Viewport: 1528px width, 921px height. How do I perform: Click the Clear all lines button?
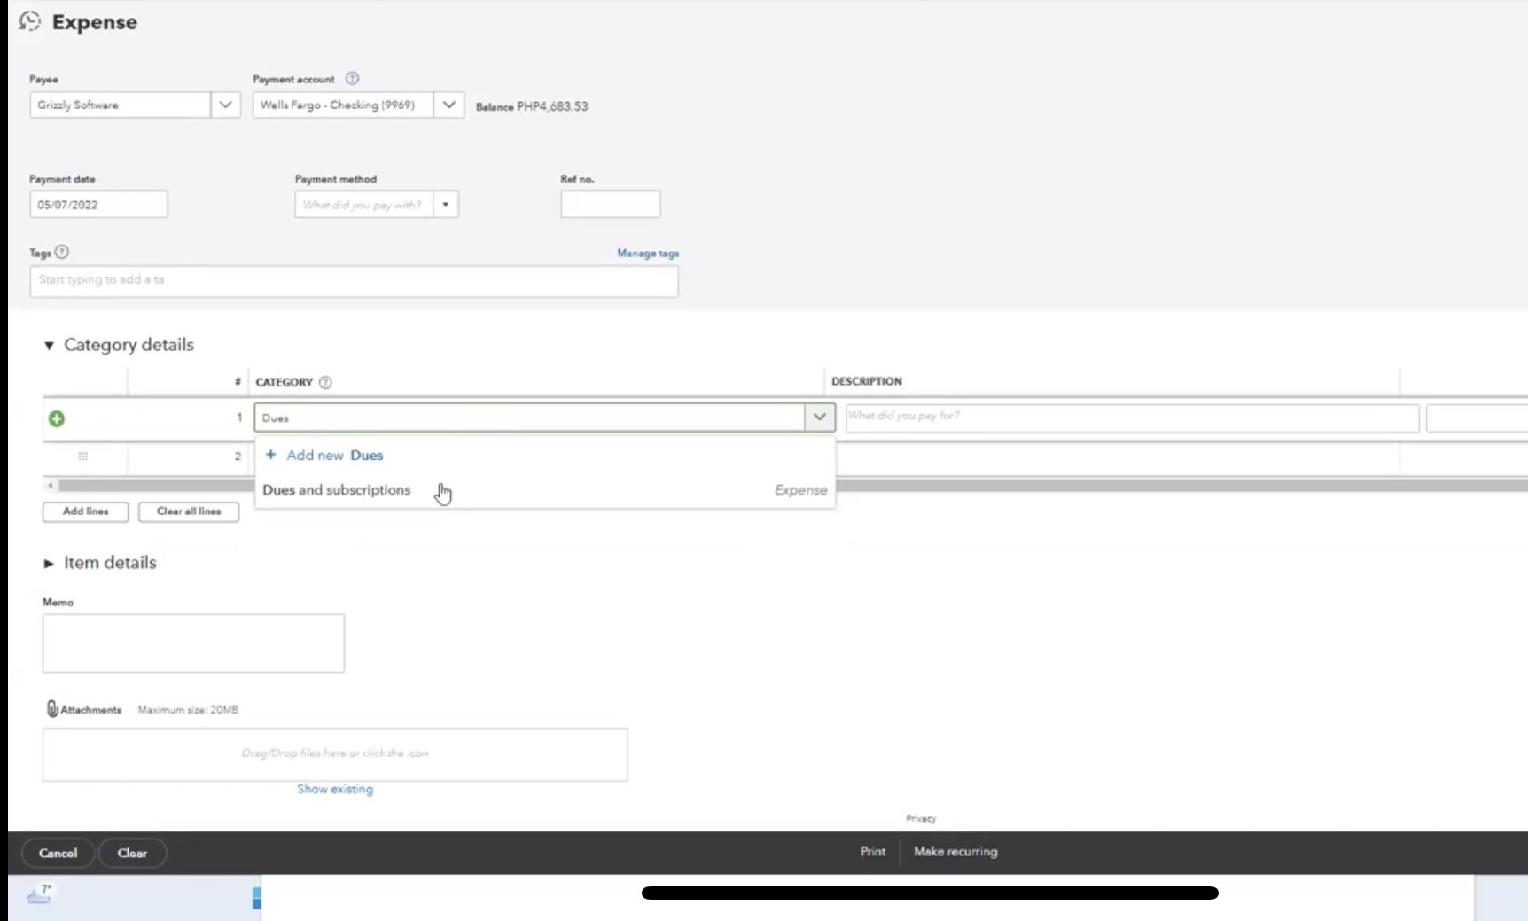[x=189, y=511]
